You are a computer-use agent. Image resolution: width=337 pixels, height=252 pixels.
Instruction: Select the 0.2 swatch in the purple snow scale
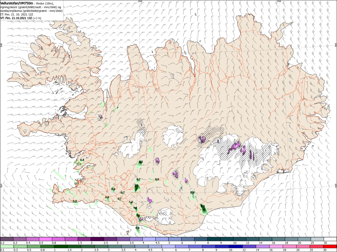(7, 239)
